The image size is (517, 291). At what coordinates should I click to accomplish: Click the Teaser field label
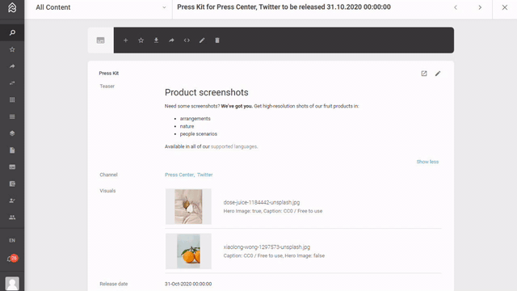coord(107,86)
